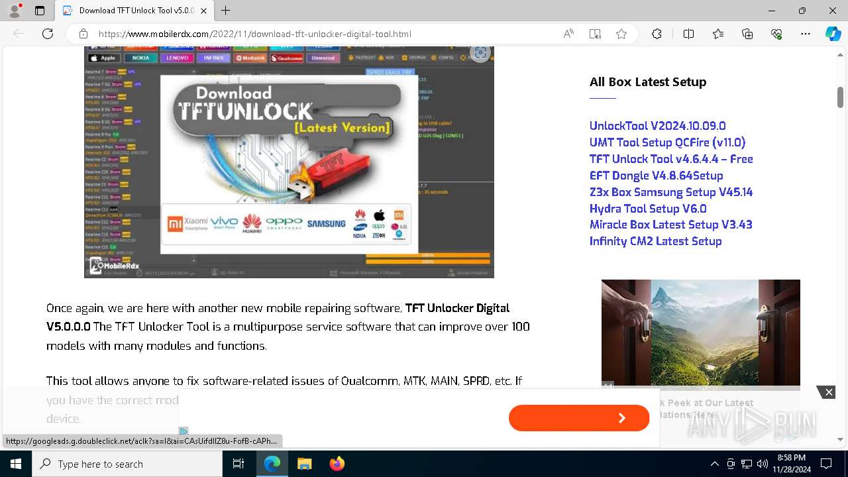Open the browser profile icon
848x477 pixels.
[x=15, y=11]
